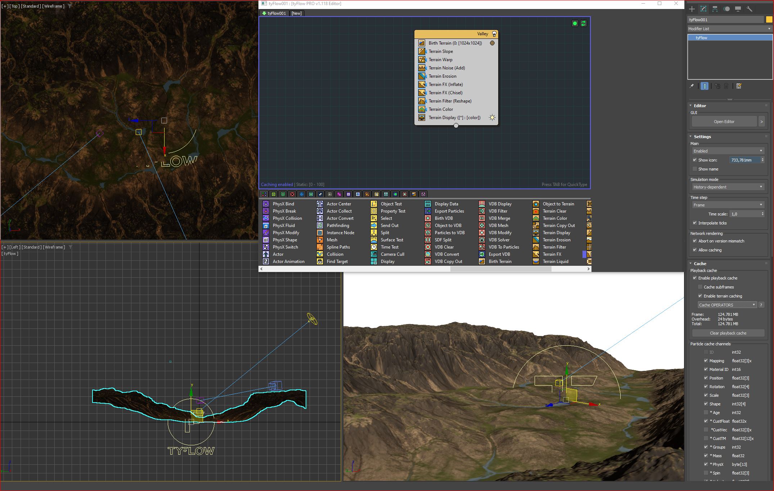Collapse the Cache rollout

700,264
